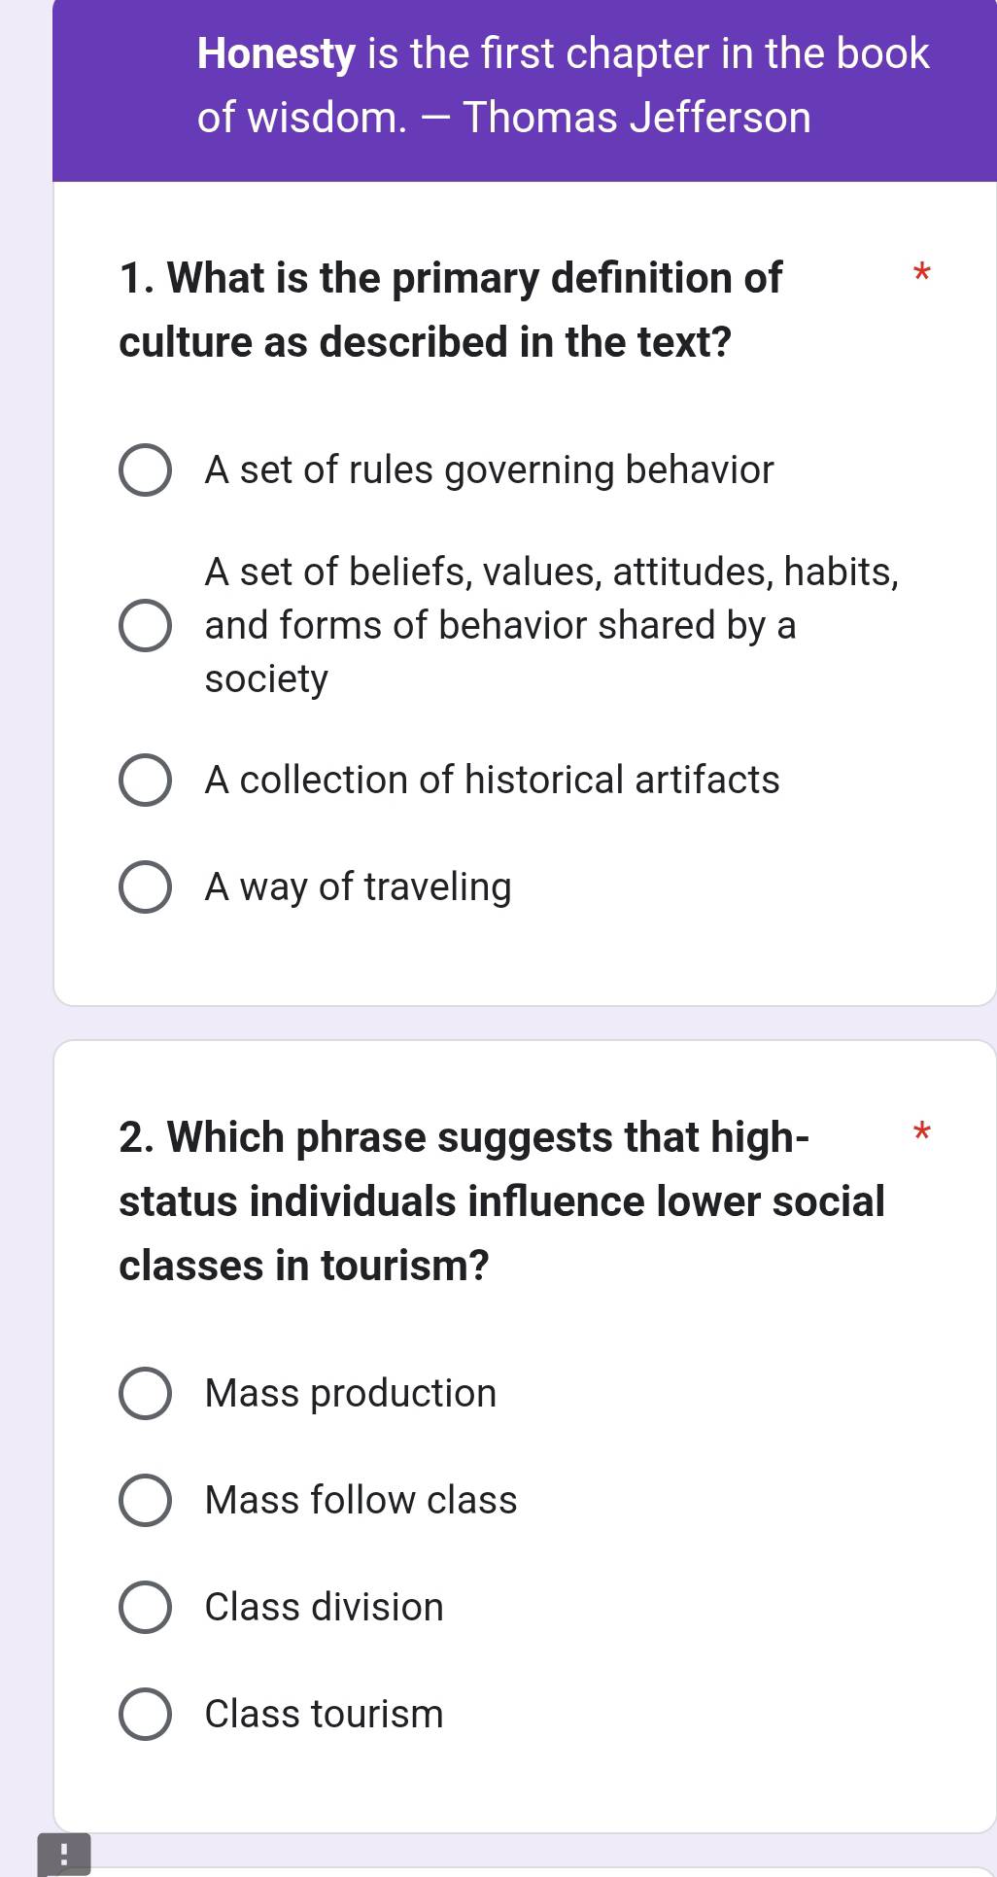Pick 'Class tourism' radio option
This screenshot has height=1877, width=997.
click(x=146, y=1715)
